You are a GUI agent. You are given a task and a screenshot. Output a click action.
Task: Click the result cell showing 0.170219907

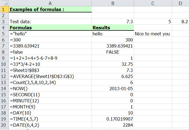tap(113, 119)
